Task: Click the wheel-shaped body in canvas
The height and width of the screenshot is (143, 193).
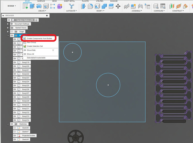Action: point(75,136)
